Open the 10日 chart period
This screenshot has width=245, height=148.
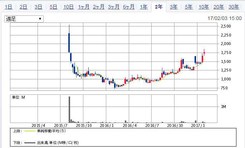pos(68,7)
